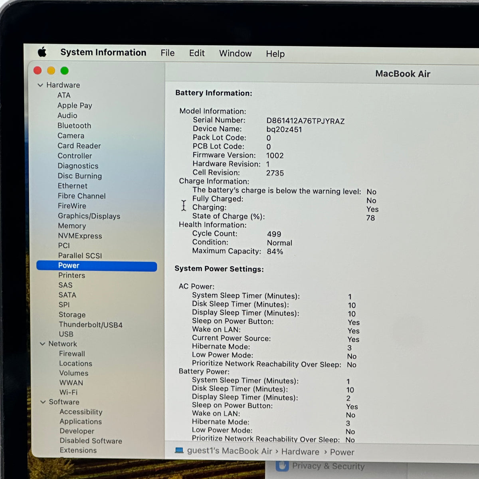The height and width of the screenshot is (479, 479).
Task: Select Disc Burning in the sidebar
Action: click(x=79, y=176)
